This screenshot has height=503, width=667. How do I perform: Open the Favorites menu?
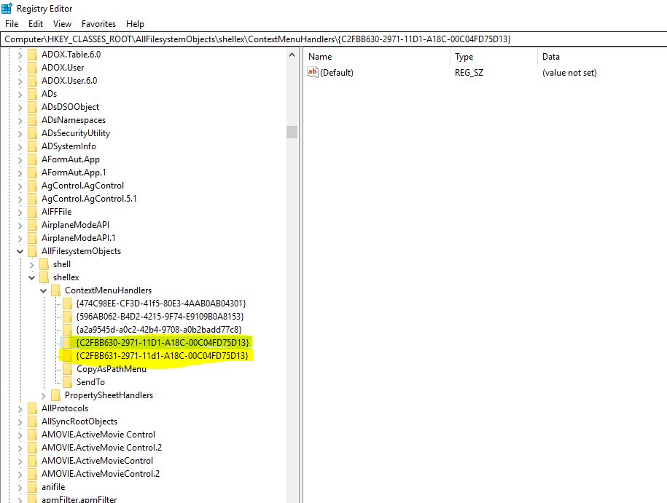tap(98, 24)
